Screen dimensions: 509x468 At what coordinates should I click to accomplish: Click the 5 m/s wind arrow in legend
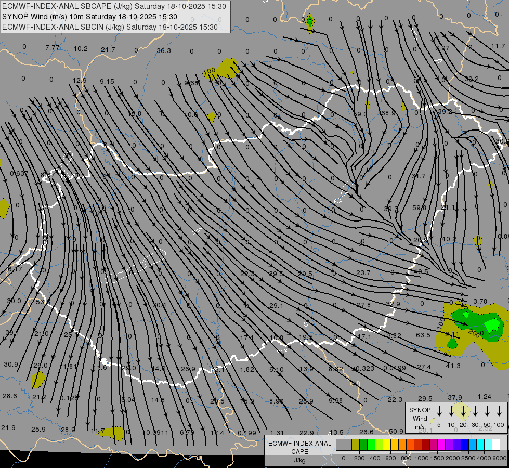pyautogui.click(x=439, y=411)
